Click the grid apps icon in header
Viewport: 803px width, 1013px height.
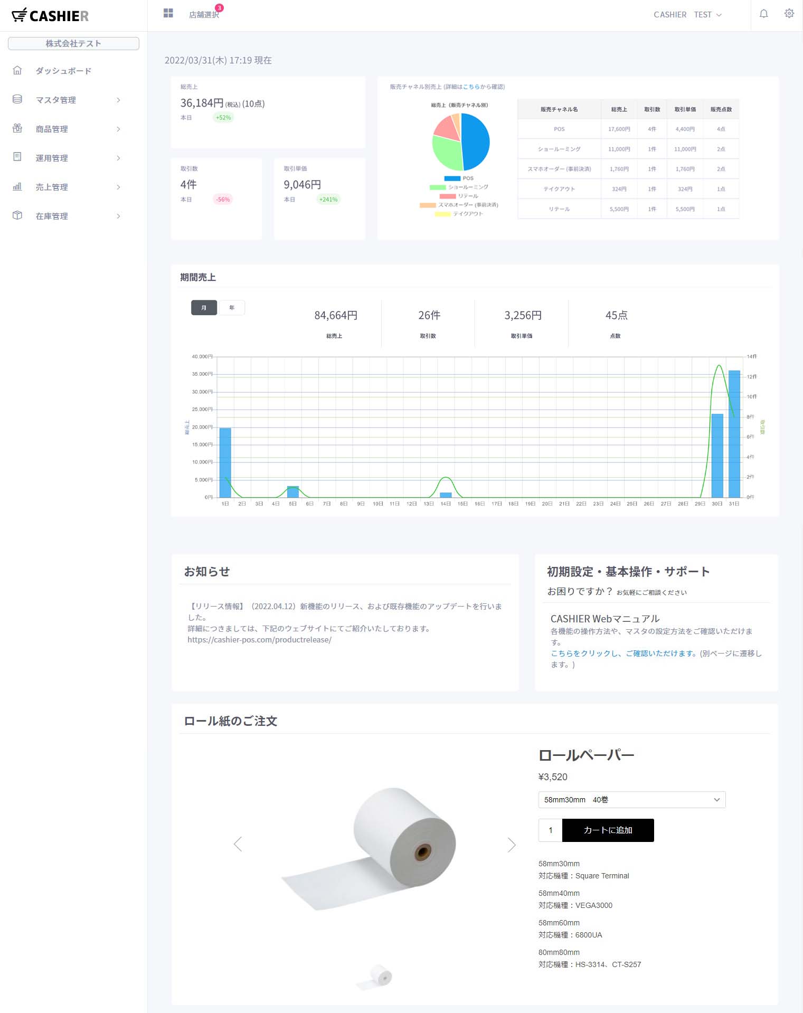tap(168, 13)
